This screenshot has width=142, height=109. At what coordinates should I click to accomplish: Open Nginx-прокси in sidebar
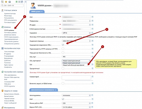(9, 65)
